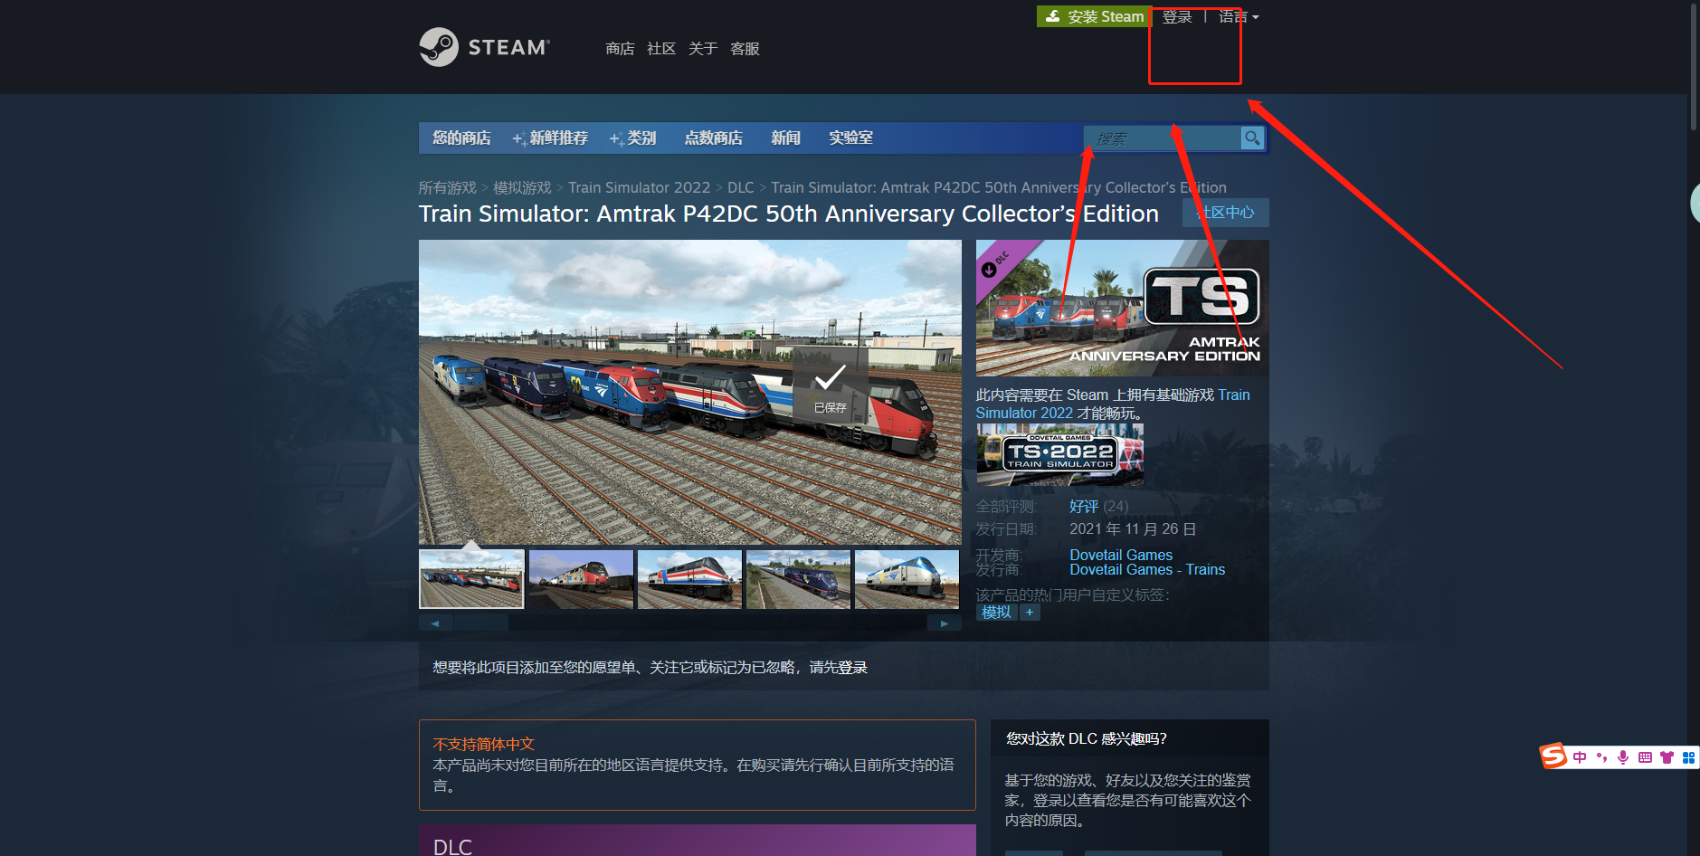Click the plus icon beside the 模拟 tag

1030,613
